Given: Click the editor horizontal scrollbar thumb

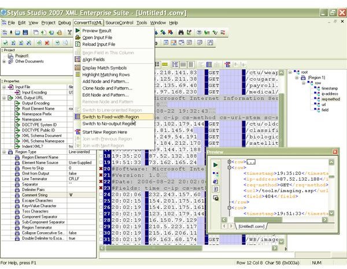Looking at the screenshot, I should point(154,248).
